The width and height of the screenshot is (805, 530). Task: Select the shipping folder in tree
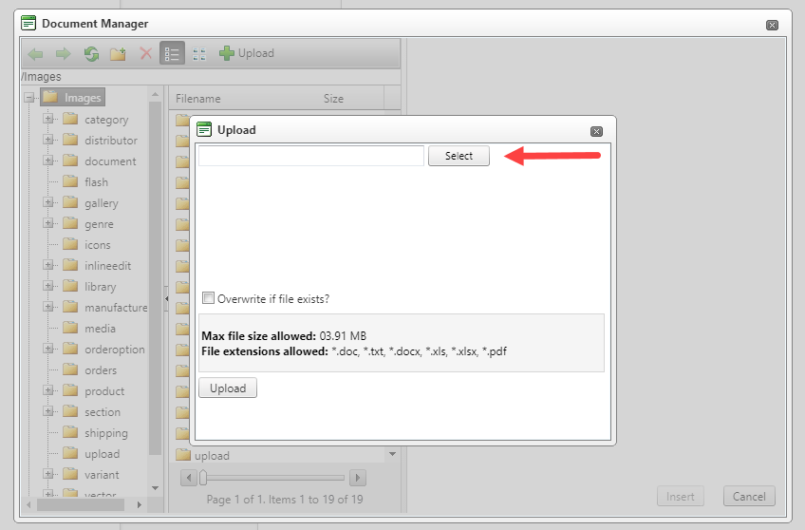pos(96,433)
